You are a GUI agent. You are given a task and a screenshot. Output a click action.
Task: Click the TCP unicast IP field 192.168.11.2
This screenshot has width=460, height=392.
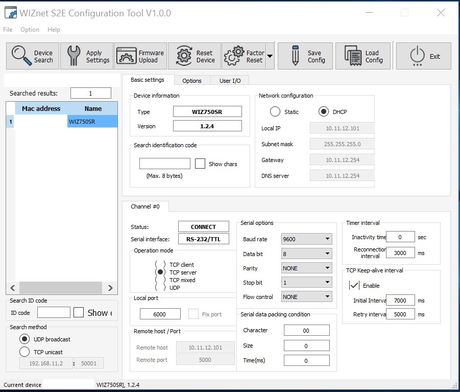(46, 363)
